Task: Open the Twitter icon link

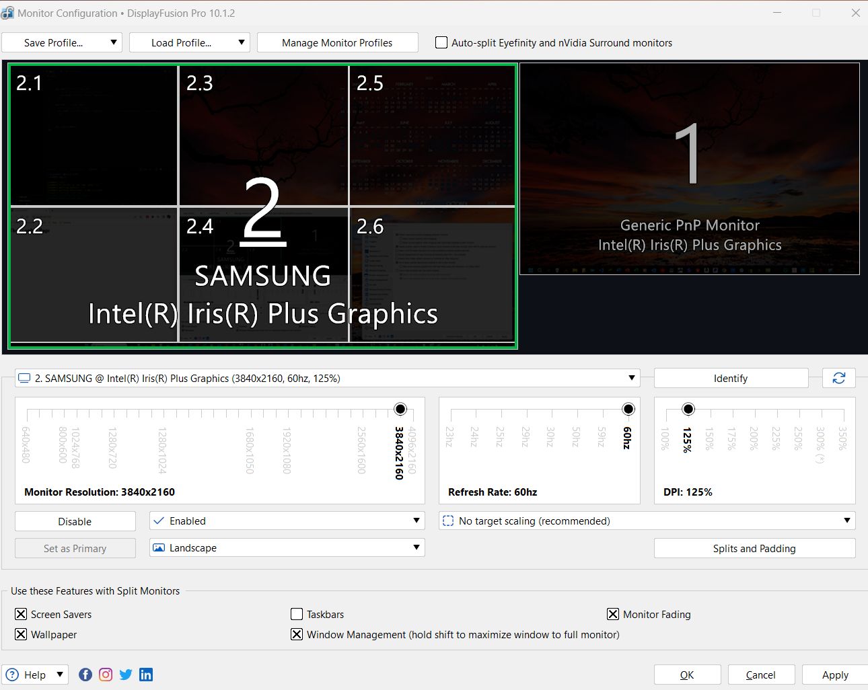Action: [x=126, y=675]
